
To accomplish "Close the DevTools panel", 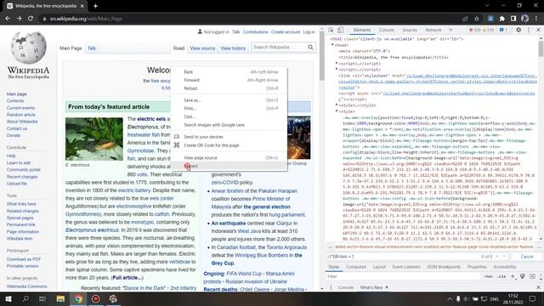I will [x=538, y=31].
